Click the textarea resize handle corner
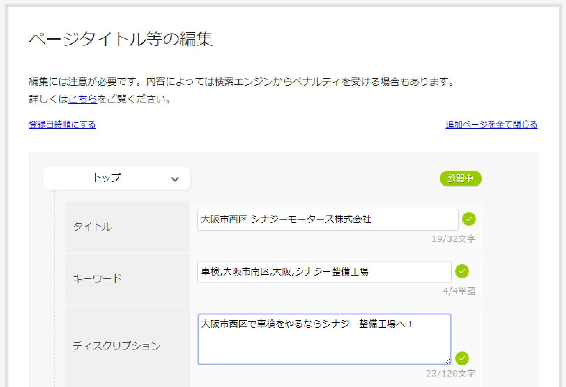Viewport: 566px width, 387px height. 447,361
